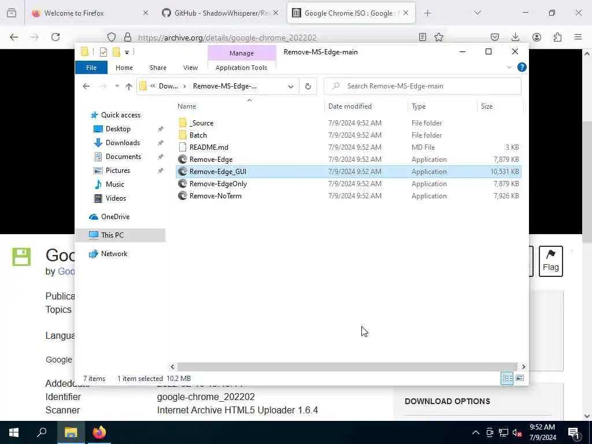Click the horizontal scrollbar in file list
Image resolution: width=592 pixels, height=444 pixels.
point(347,367)
